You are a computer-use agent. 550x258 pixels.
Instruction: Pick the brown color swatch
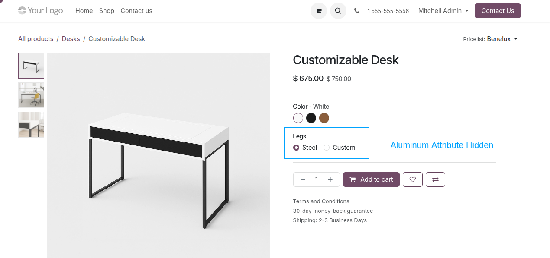[x=324, y=118]
